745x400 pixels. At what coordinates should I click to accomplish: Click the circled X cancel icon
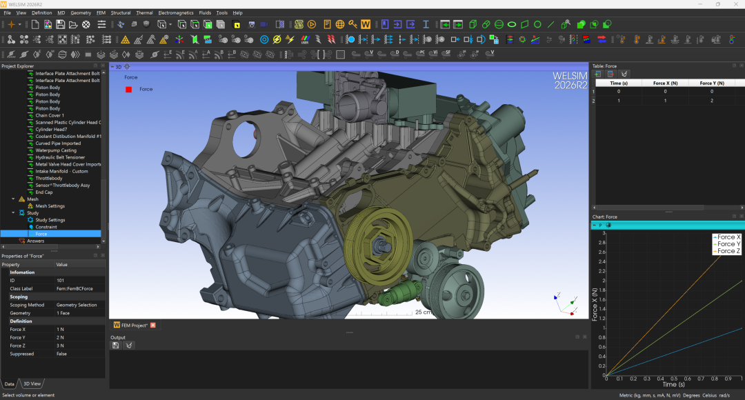point(86,24)
